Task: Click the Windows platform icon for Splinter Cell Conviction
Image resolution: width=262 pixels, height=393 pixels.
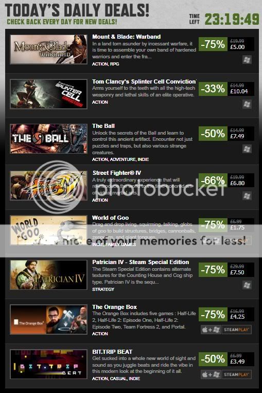Action: click(x=247, y=104)
